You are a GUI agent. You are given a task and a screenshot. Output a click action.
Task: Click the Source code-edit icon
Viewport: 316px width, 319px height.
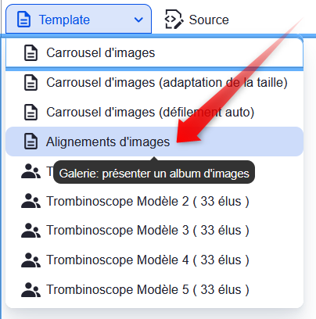coord(174,20)
